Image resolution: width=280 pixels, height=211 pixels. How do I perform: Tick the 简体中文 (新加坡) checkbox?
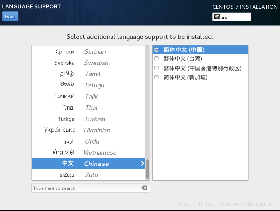156,77
